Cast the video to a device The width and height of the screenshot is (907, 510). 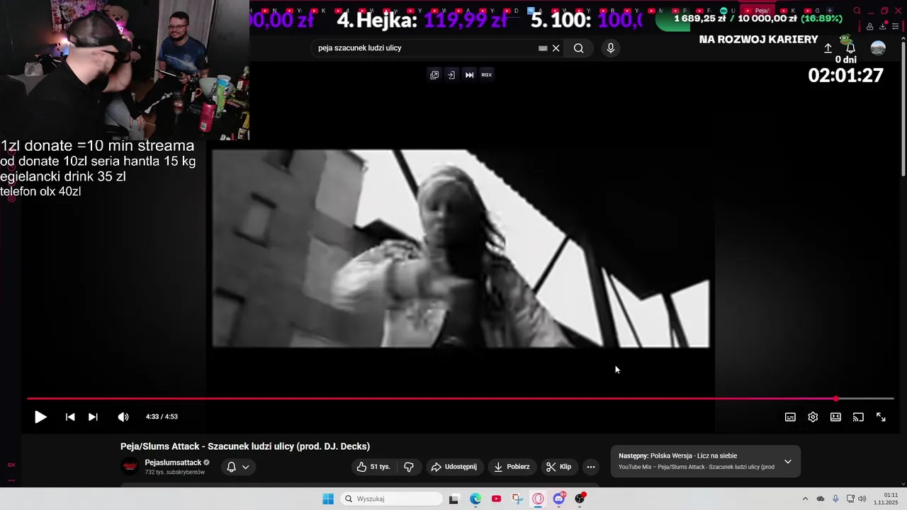pos(858,417)
